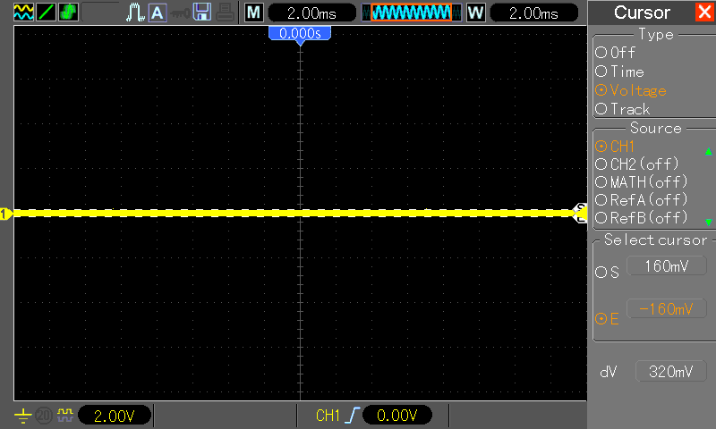Click the W window timebase icon

(476, 13)
